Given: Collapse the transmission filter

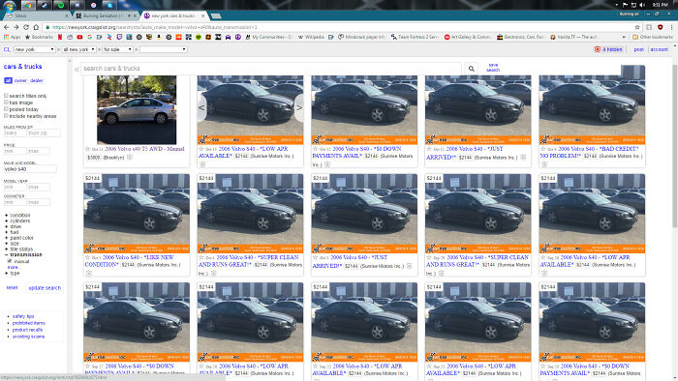Looking at the screenshot, I should (23, 254).
